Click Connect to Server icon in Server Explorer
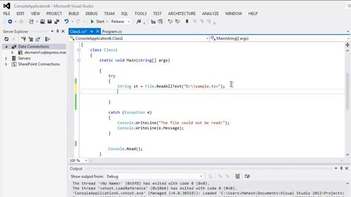Image resolution: width=351 pixels, height=197 pixels. [x=31, y=39]
